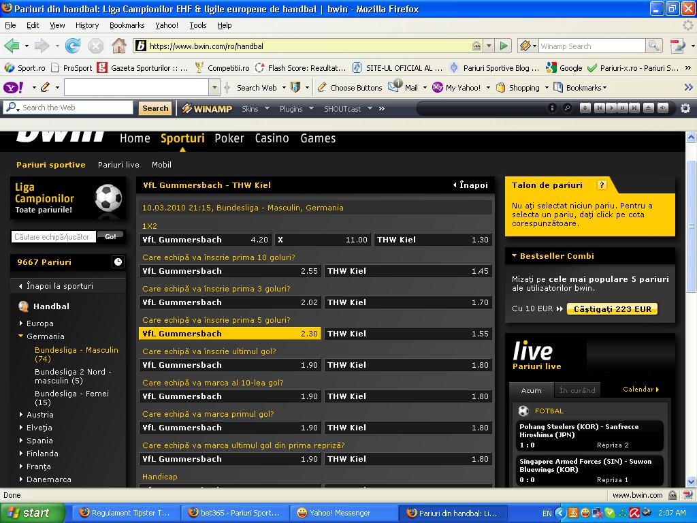This screenshot has width=697, height=523.
Task: Select VfL Gummersbach 4.20 odds in 1X2
Action: [x=206, y=240]
